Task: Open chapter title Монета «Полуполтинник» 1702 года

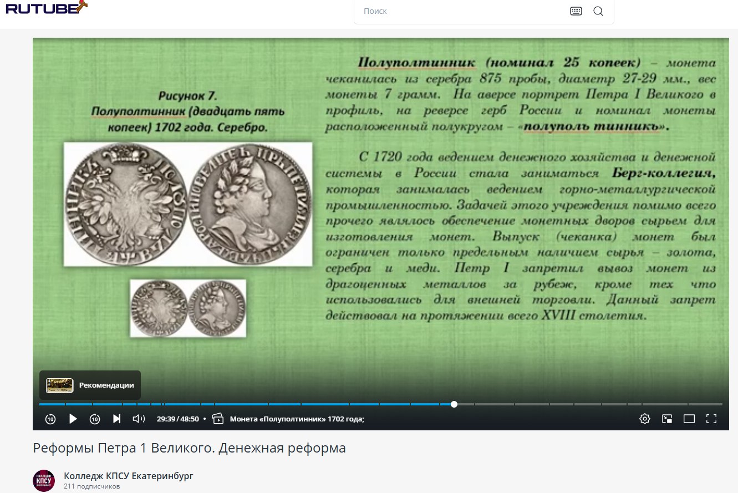Action: 297,419
